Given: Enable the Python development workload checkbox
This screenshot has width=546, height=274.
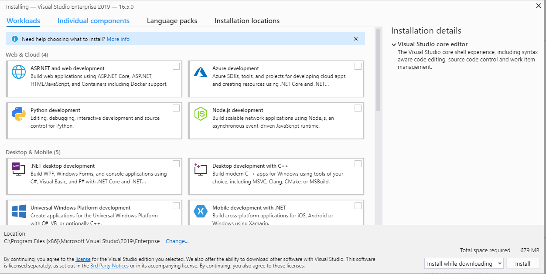Looking at the screenshot, I should [176, 108].
